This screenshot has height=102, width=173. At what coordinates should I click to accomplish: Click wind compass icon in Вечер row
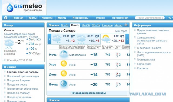[117, 84]
